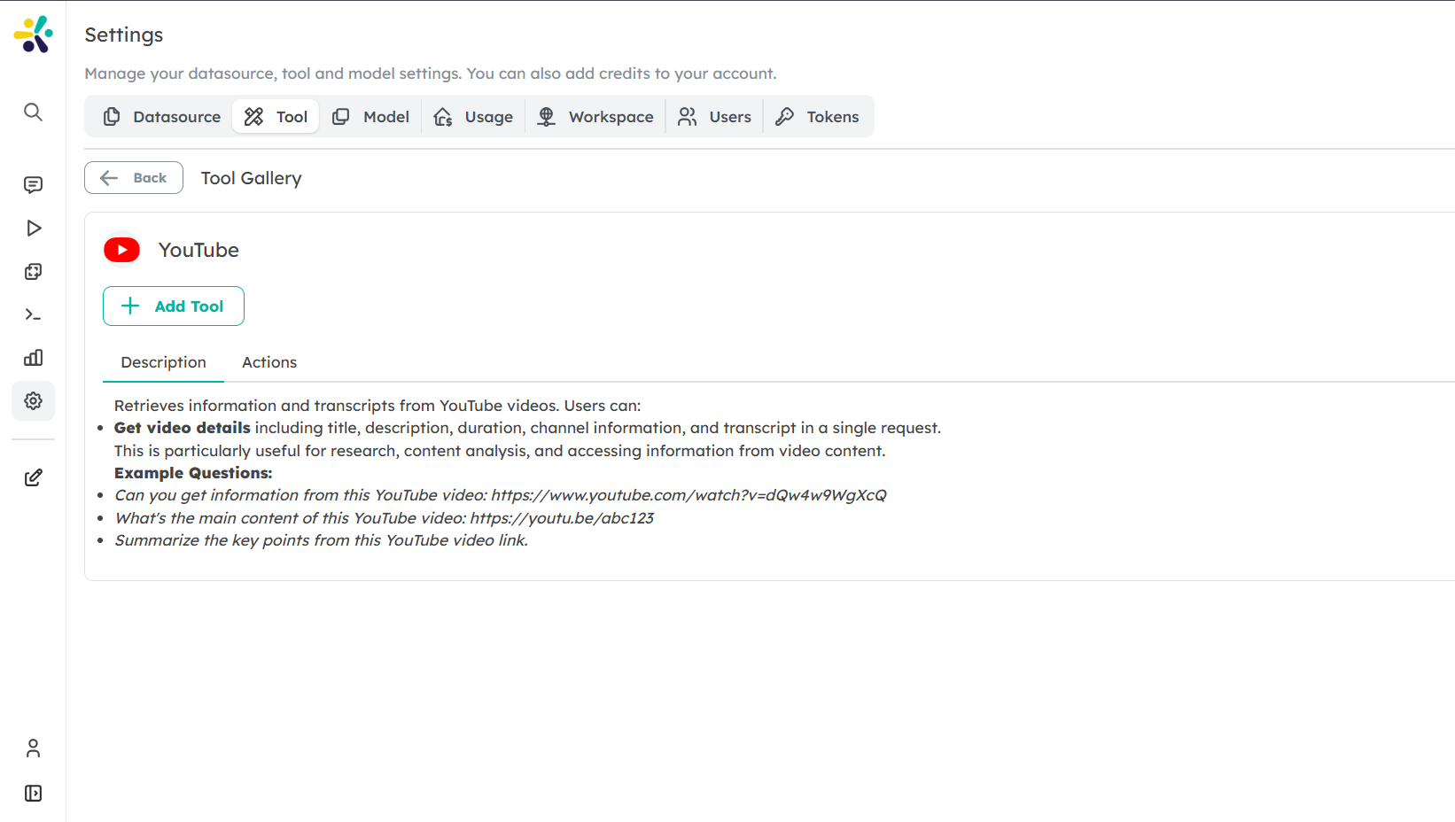
Task: Click the puzzle piece sidebar icon
Action: coord(33,272)
